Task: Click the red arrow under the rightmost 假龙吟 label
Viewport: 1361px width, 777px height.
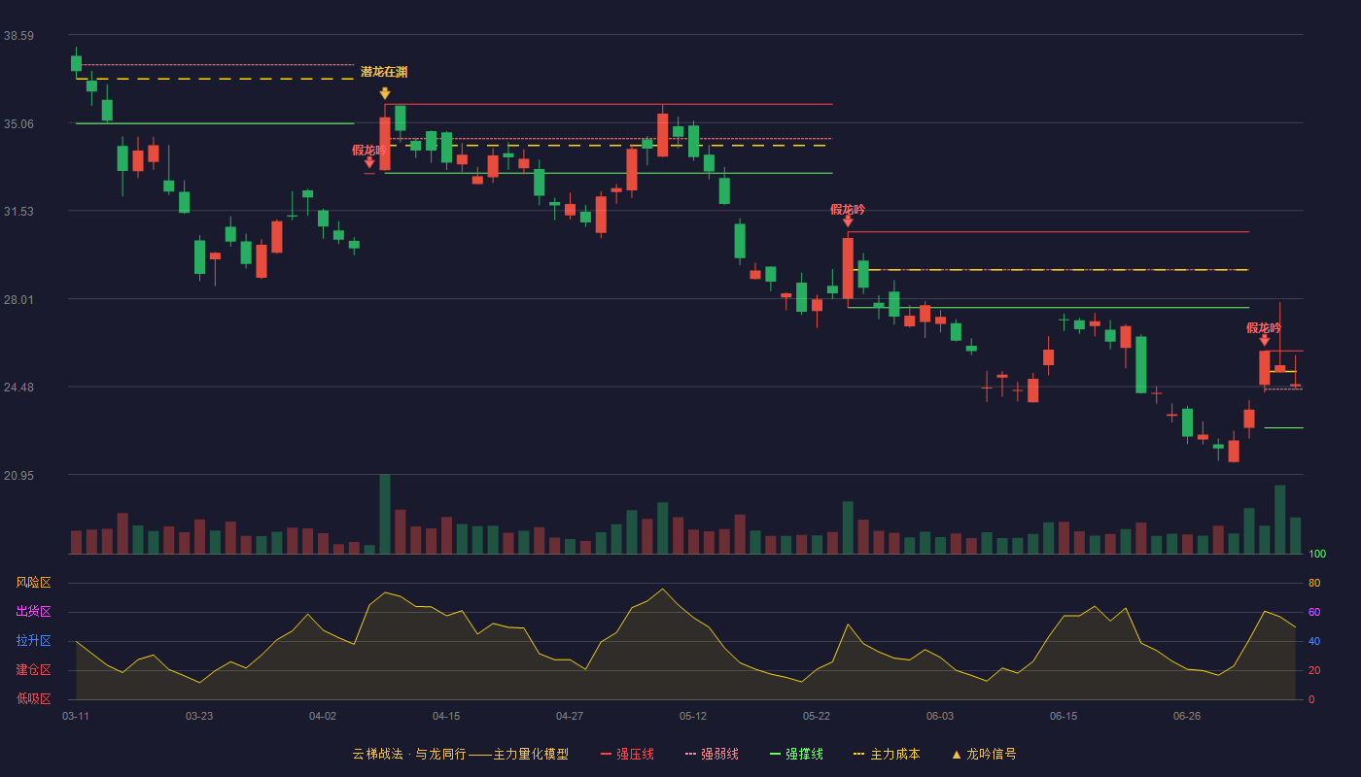Action: [1264, 340]
